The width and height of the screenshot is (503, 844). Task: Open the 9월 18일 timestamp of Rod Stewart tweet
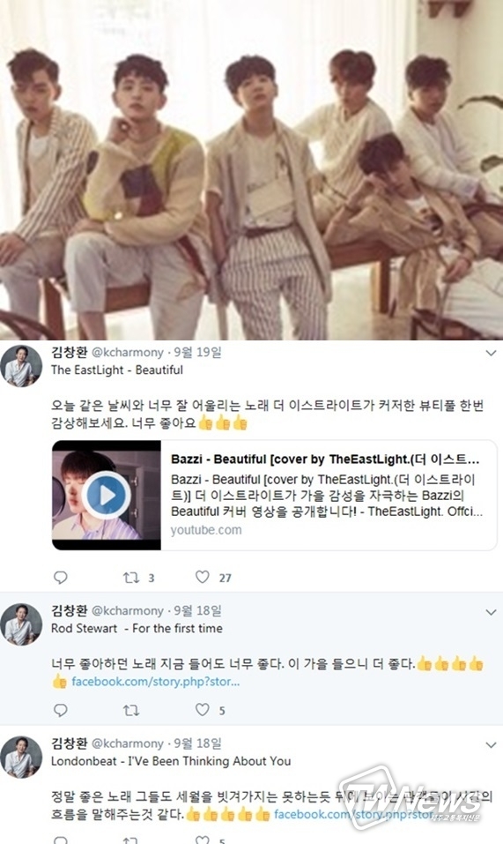(x=197, y=611)
